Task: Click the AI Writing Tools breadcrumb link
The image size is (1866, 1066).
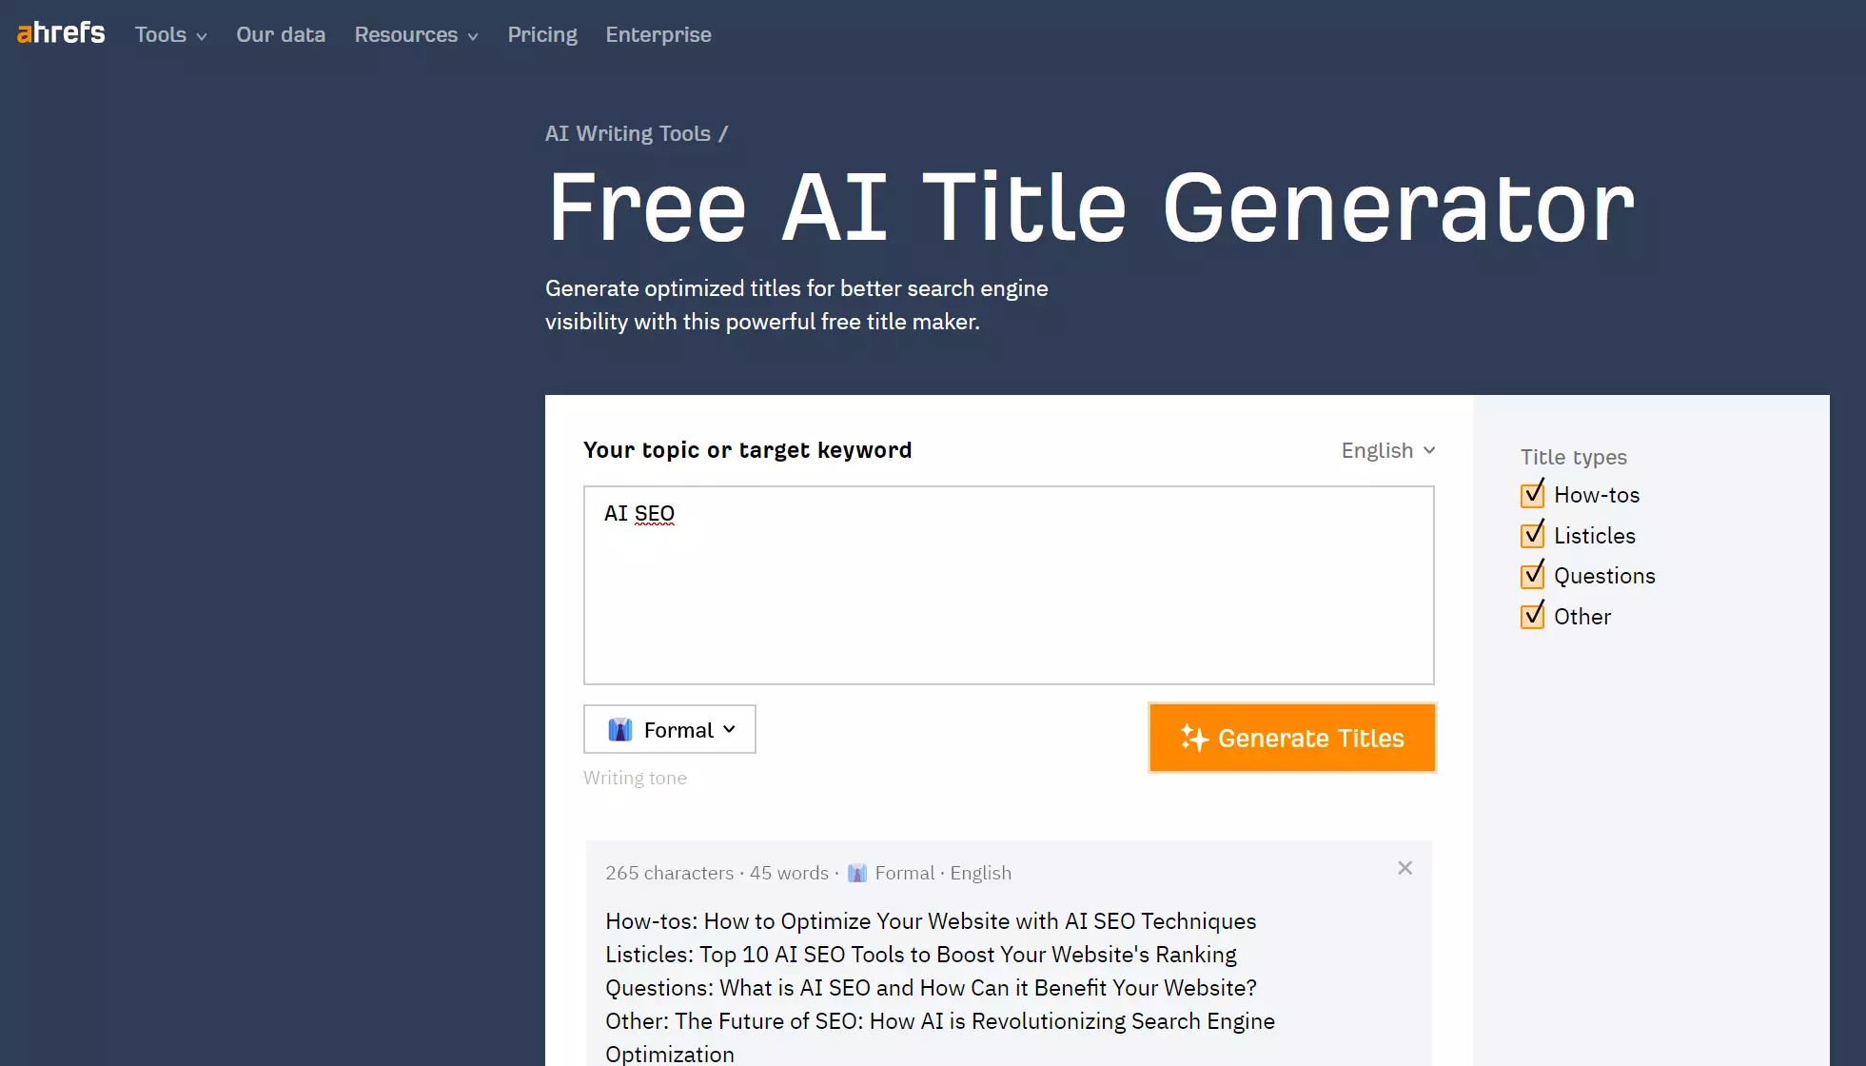Action: pyautogui.click(x=628, y=133)
